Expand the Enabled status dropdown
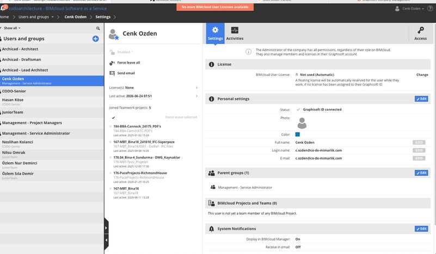 [x=125, y=52]
